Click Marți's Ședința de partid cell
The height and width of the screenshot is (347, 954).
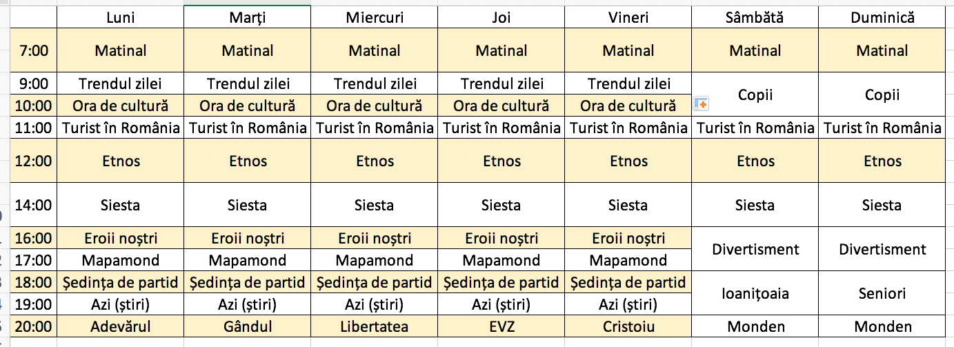pos(248,282)
